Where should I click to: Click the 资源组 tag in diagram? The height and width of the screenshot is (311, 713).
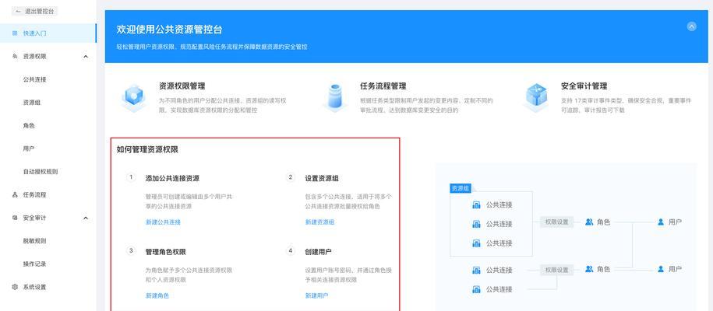click(461, 188)
